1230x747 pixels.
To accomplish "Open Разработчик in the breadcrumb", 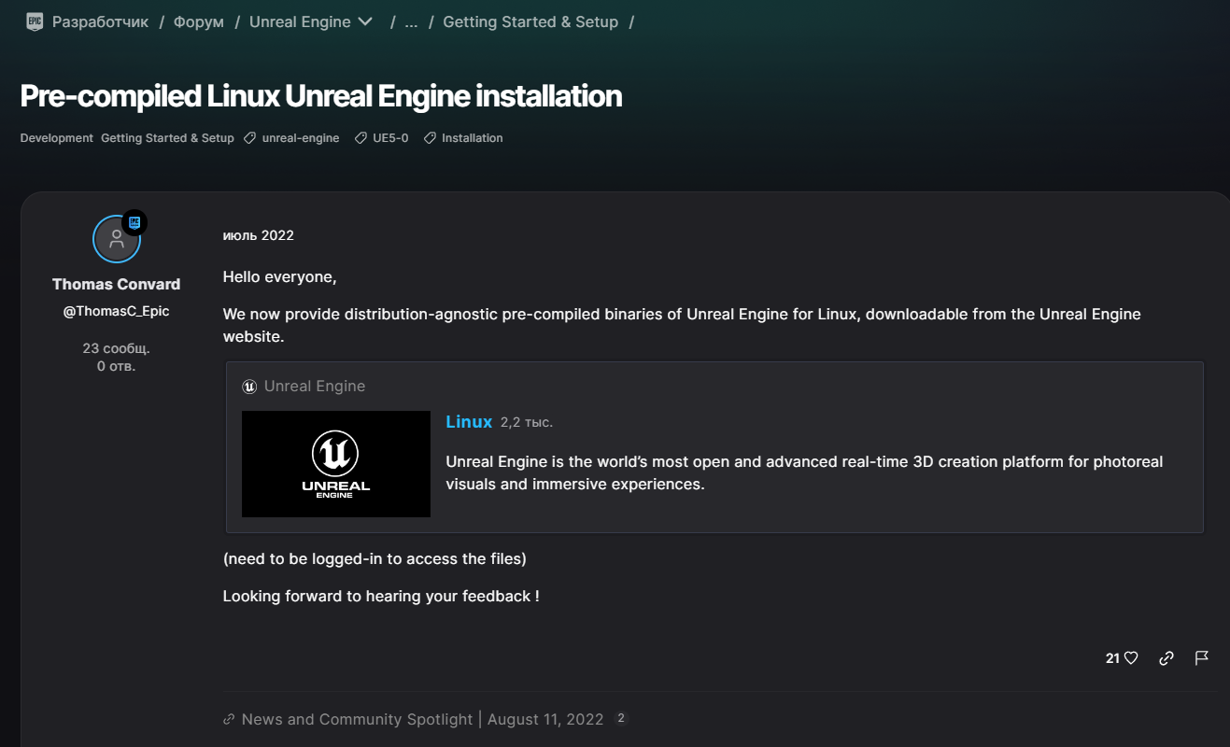I will [100, 21].
